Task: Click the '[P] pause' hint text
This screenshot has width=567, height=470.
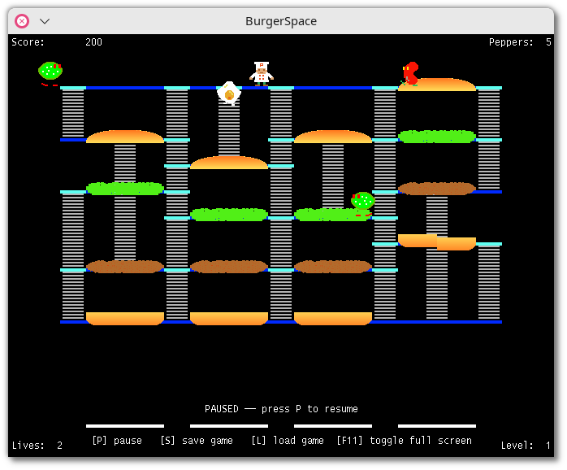Action: [x=117, y=440]
